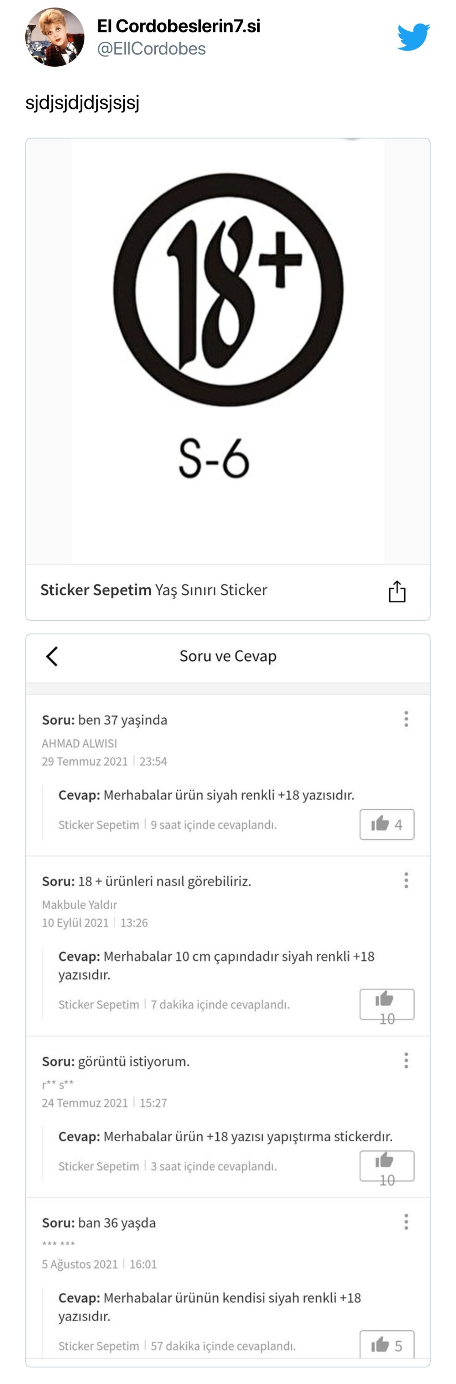456x1384 pixels.
Task: Click El Cordobeslerin7.si profile avatar
Action: 56,37
